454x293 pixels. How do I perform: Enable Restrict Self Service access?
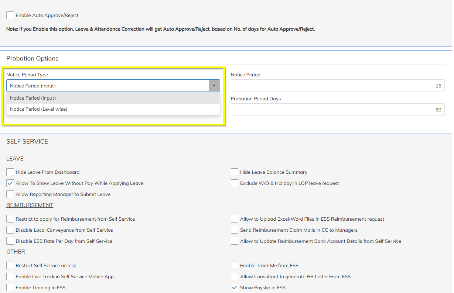click(x=10, y=266)
